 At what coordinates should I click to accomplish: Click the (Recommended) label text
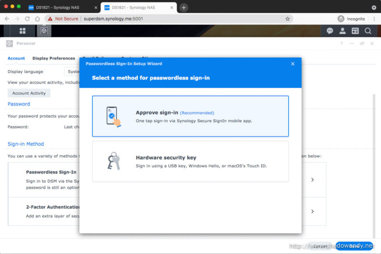tap(197, 113)
